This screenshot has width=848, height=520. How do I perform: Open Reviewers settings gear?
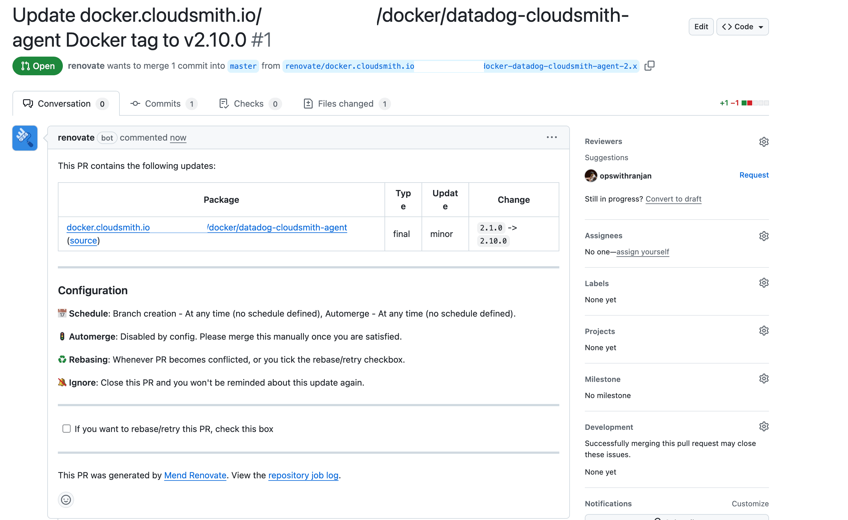tap(763, 142)
